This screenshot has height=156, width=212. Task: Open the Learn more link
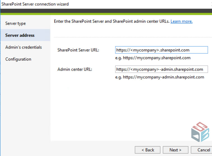(x=181, y=21)
